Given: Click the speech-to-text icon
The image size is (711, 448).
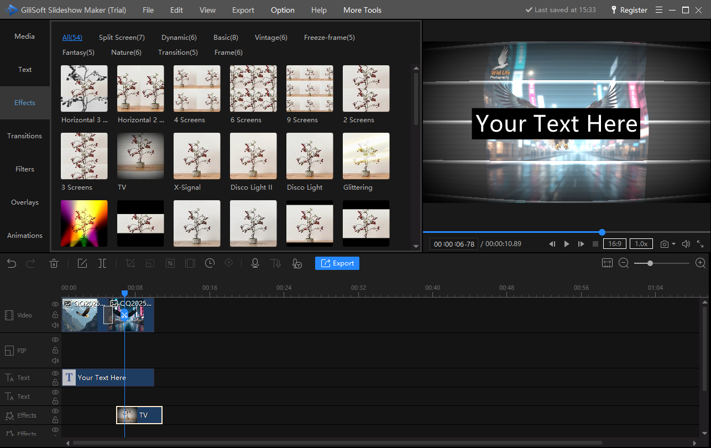Looking at the screenshot, I should tap(297, 263).
